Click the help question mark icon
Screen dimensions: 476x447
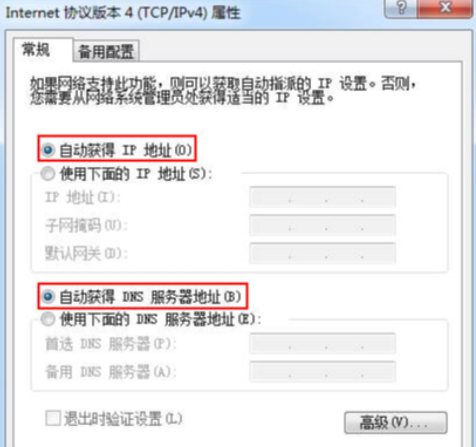(401, 8)
